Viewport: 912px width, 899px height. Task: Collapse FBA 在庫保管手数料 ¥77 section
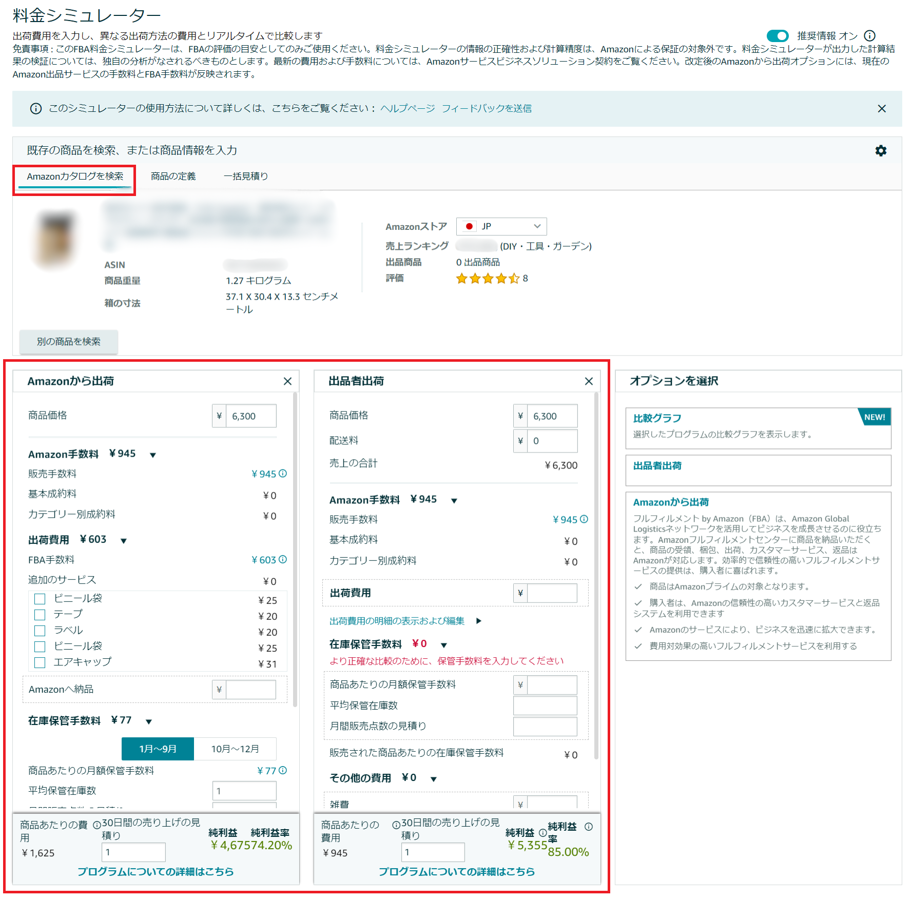(x=148, y=721)
